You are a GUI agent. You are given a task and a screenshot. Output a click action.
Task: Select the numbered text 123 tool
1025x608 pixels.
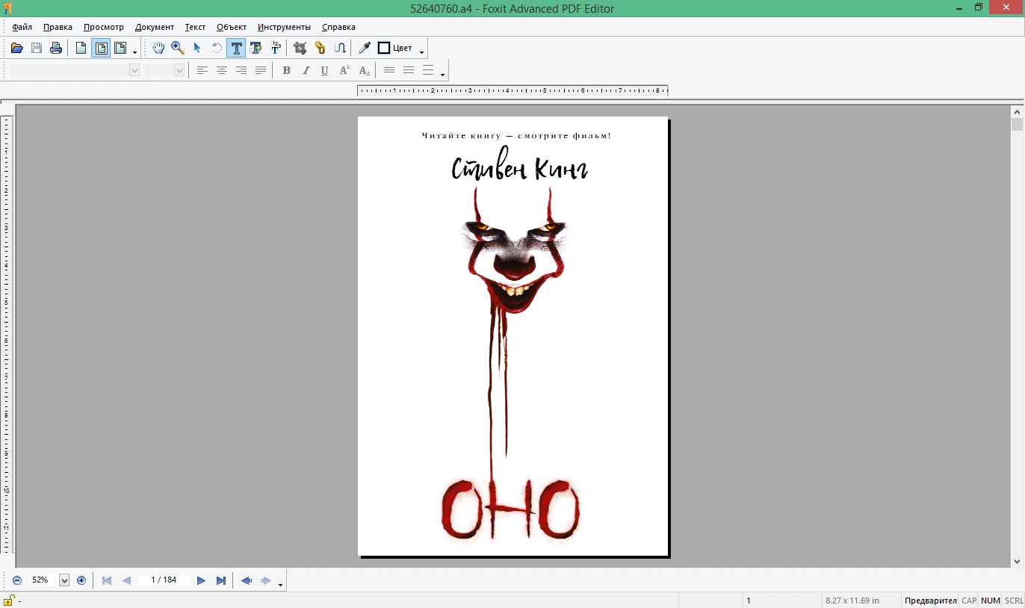(276, 49)
